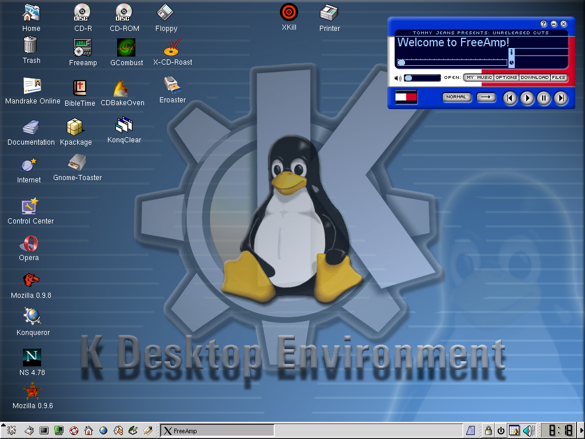The height and width of the screenshot is (439, 585).
Task: Toggle NORMAL shuffle mode in FreeAmp
Action: pyautogui.click(x=456, y=97)
